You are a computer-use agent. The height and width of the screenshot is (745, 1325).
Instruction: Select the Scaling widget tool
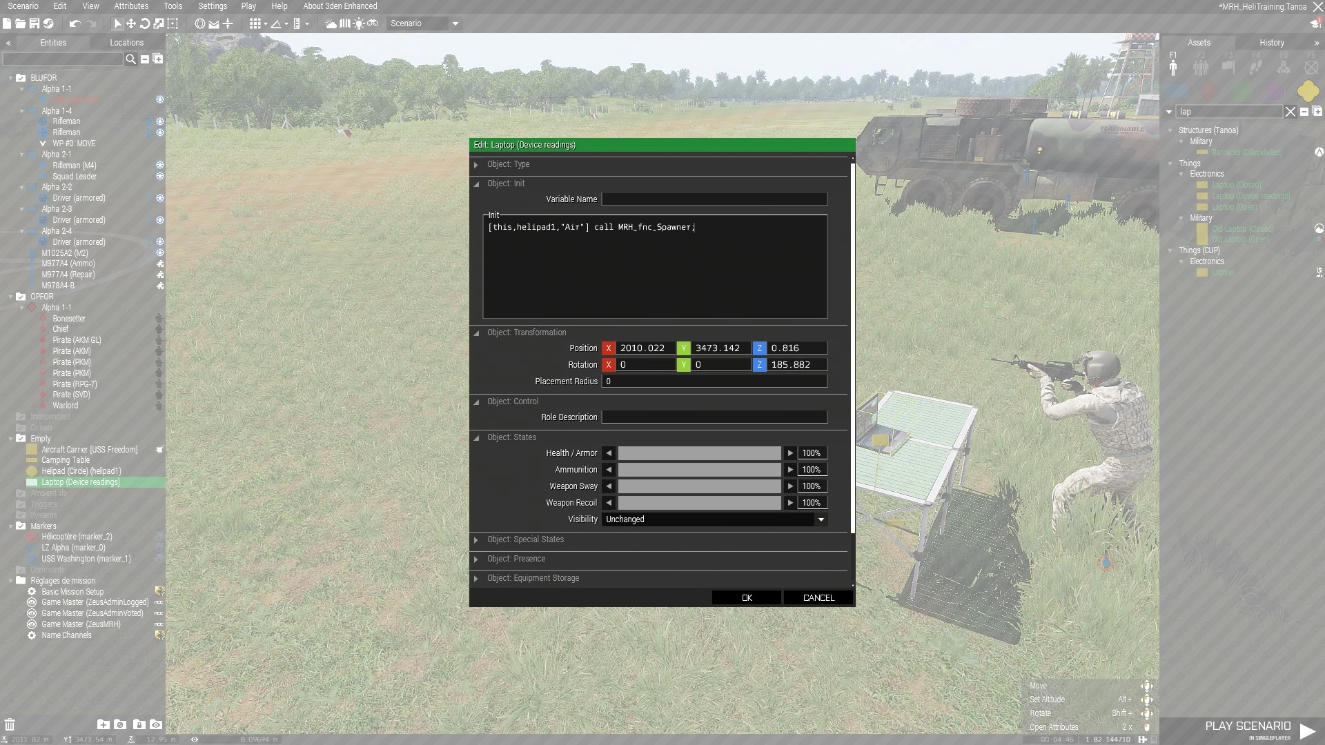(x=159, y=23)
